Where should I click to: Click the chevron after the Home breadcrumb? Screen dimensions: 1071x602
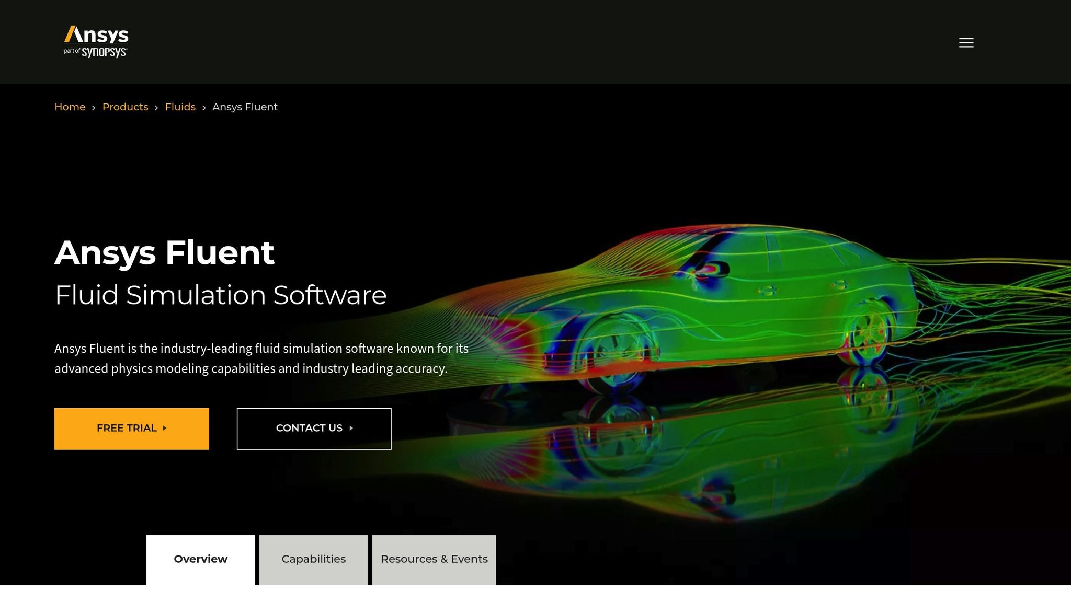[x=94, y=108]
